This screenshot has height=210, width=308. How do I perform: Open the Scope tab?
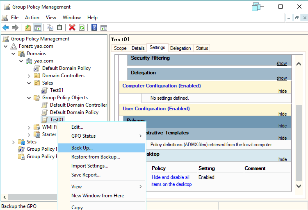[x=120, y=48]
